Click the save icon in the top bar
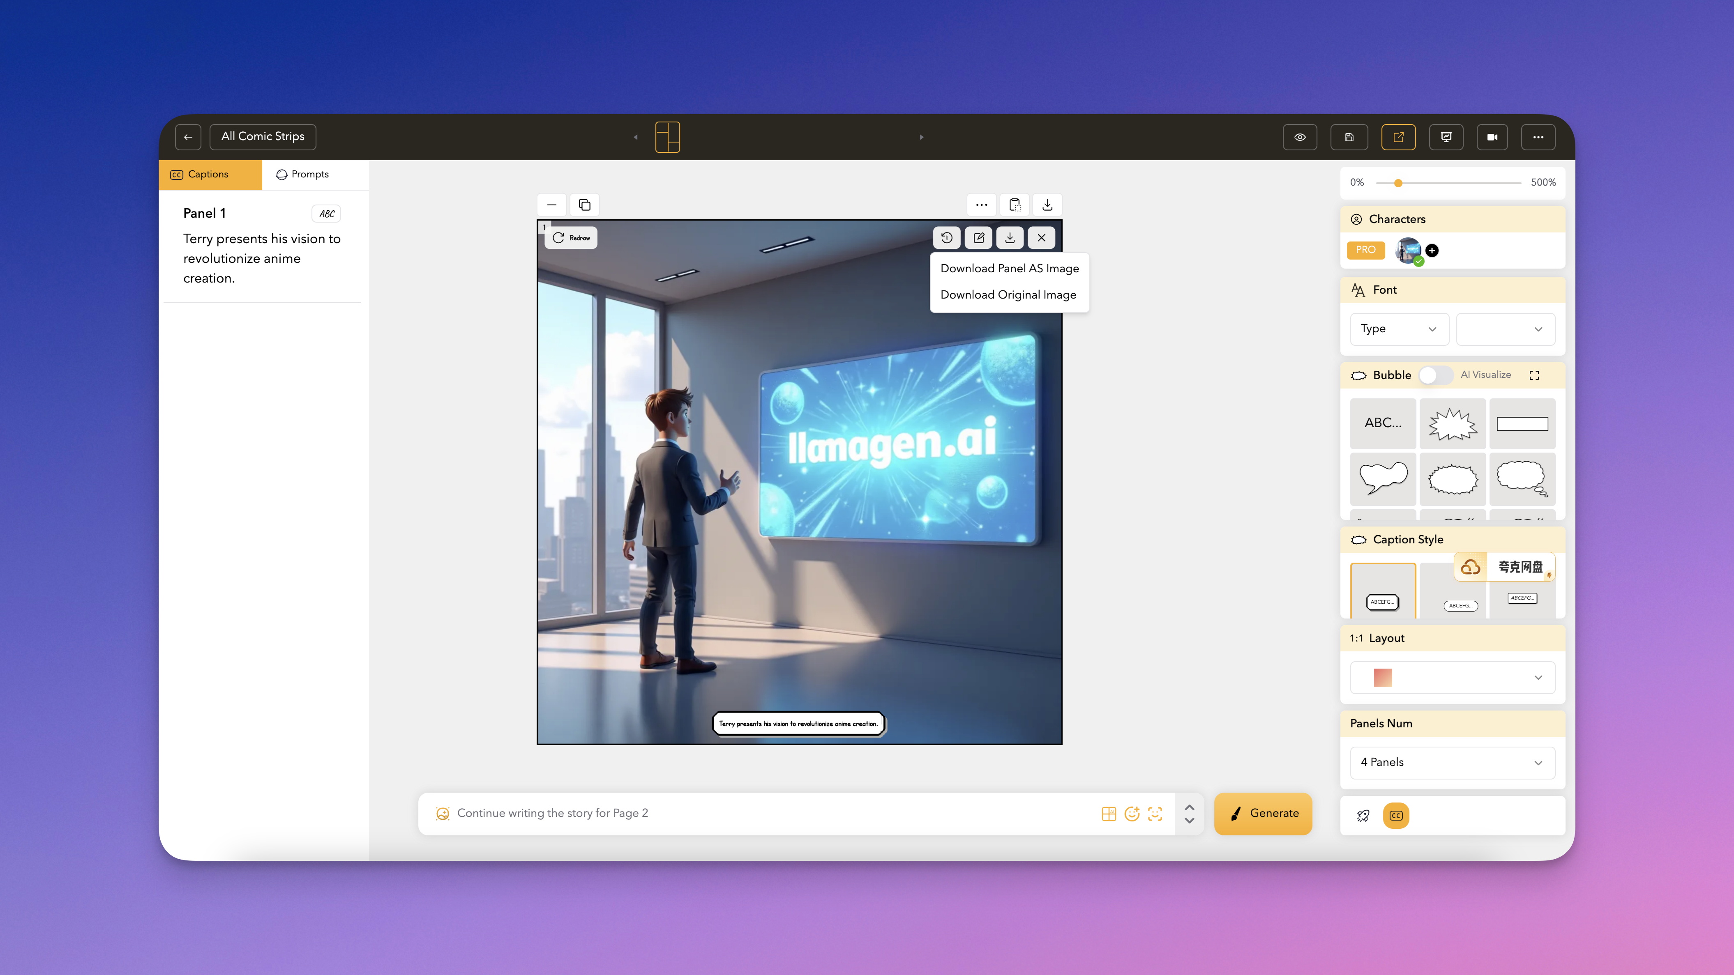This screenshot has width=1734, height=975. click(1349, 137)
